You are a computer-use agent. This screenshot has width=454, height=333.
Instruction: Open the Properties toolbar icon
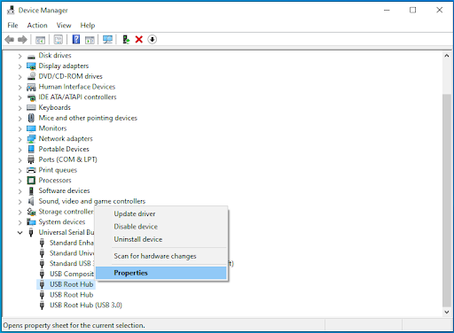coord(59,40)
